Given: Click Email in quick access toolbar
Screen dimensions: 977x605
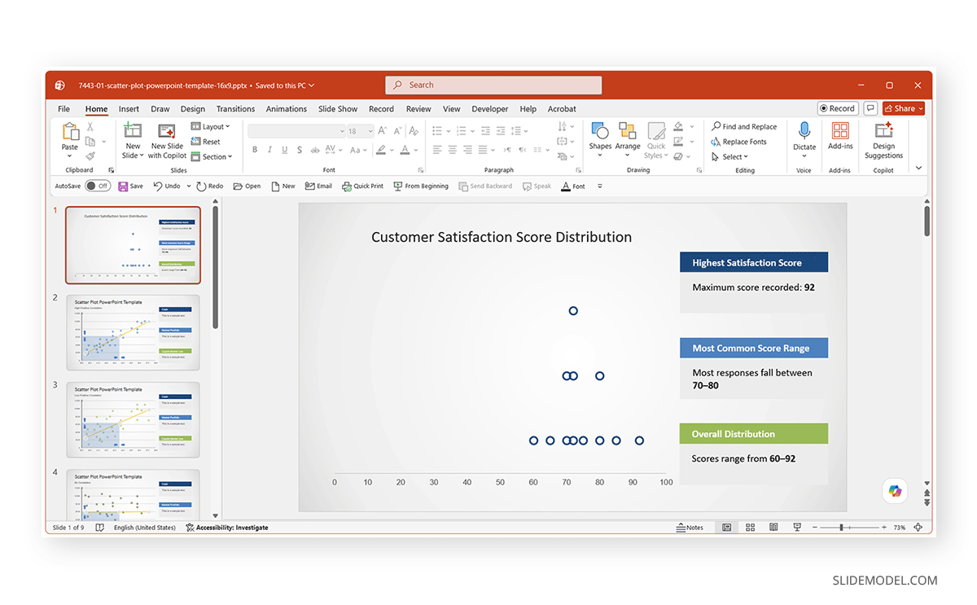Looking at the screenshot, I should (x=318, y=186).
